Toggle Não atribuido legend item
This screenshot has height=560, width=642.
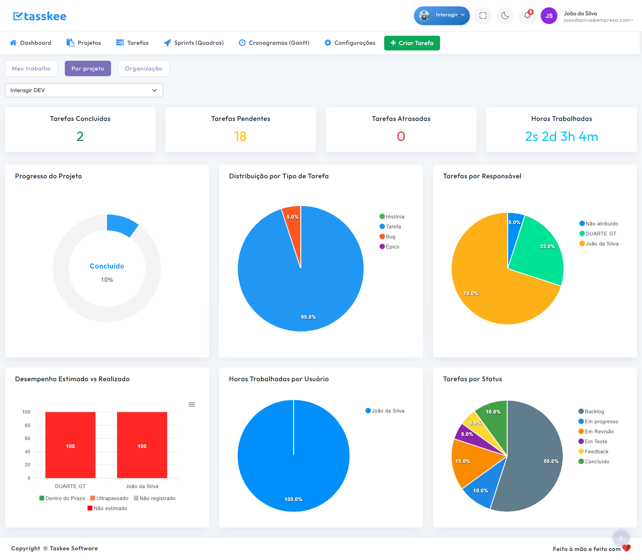pyautogui.click(x=599, y=223)
